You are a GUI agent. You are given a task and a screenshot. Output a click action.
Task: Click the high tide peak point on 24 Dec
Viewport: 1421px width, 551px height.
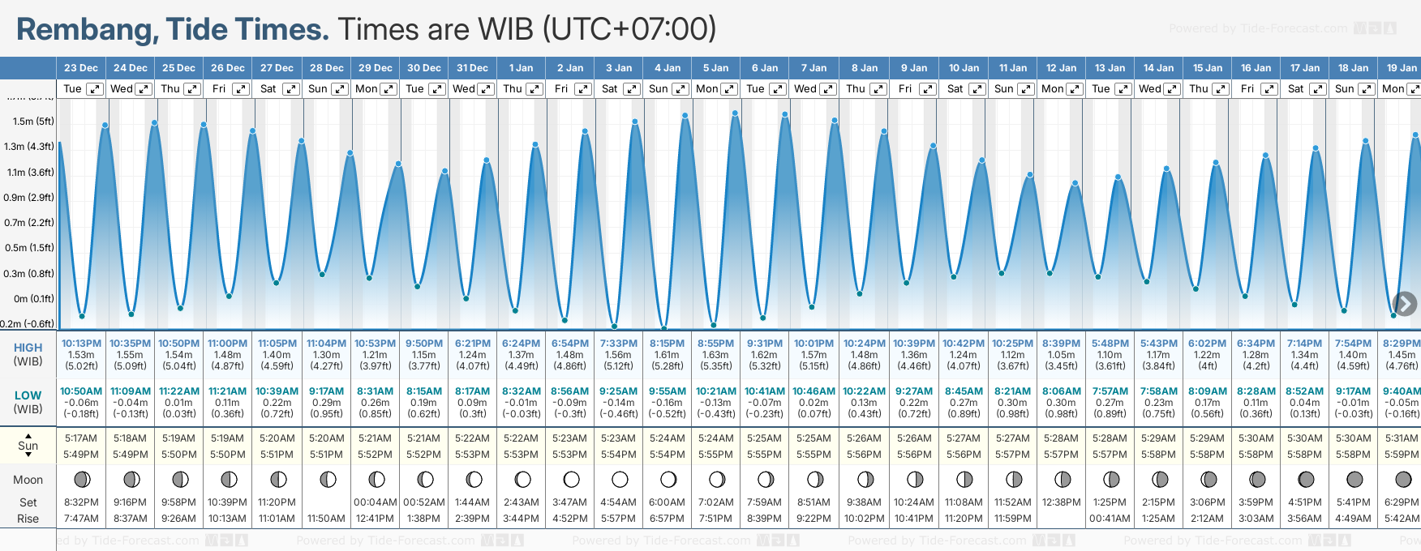[x=154, y=123]
